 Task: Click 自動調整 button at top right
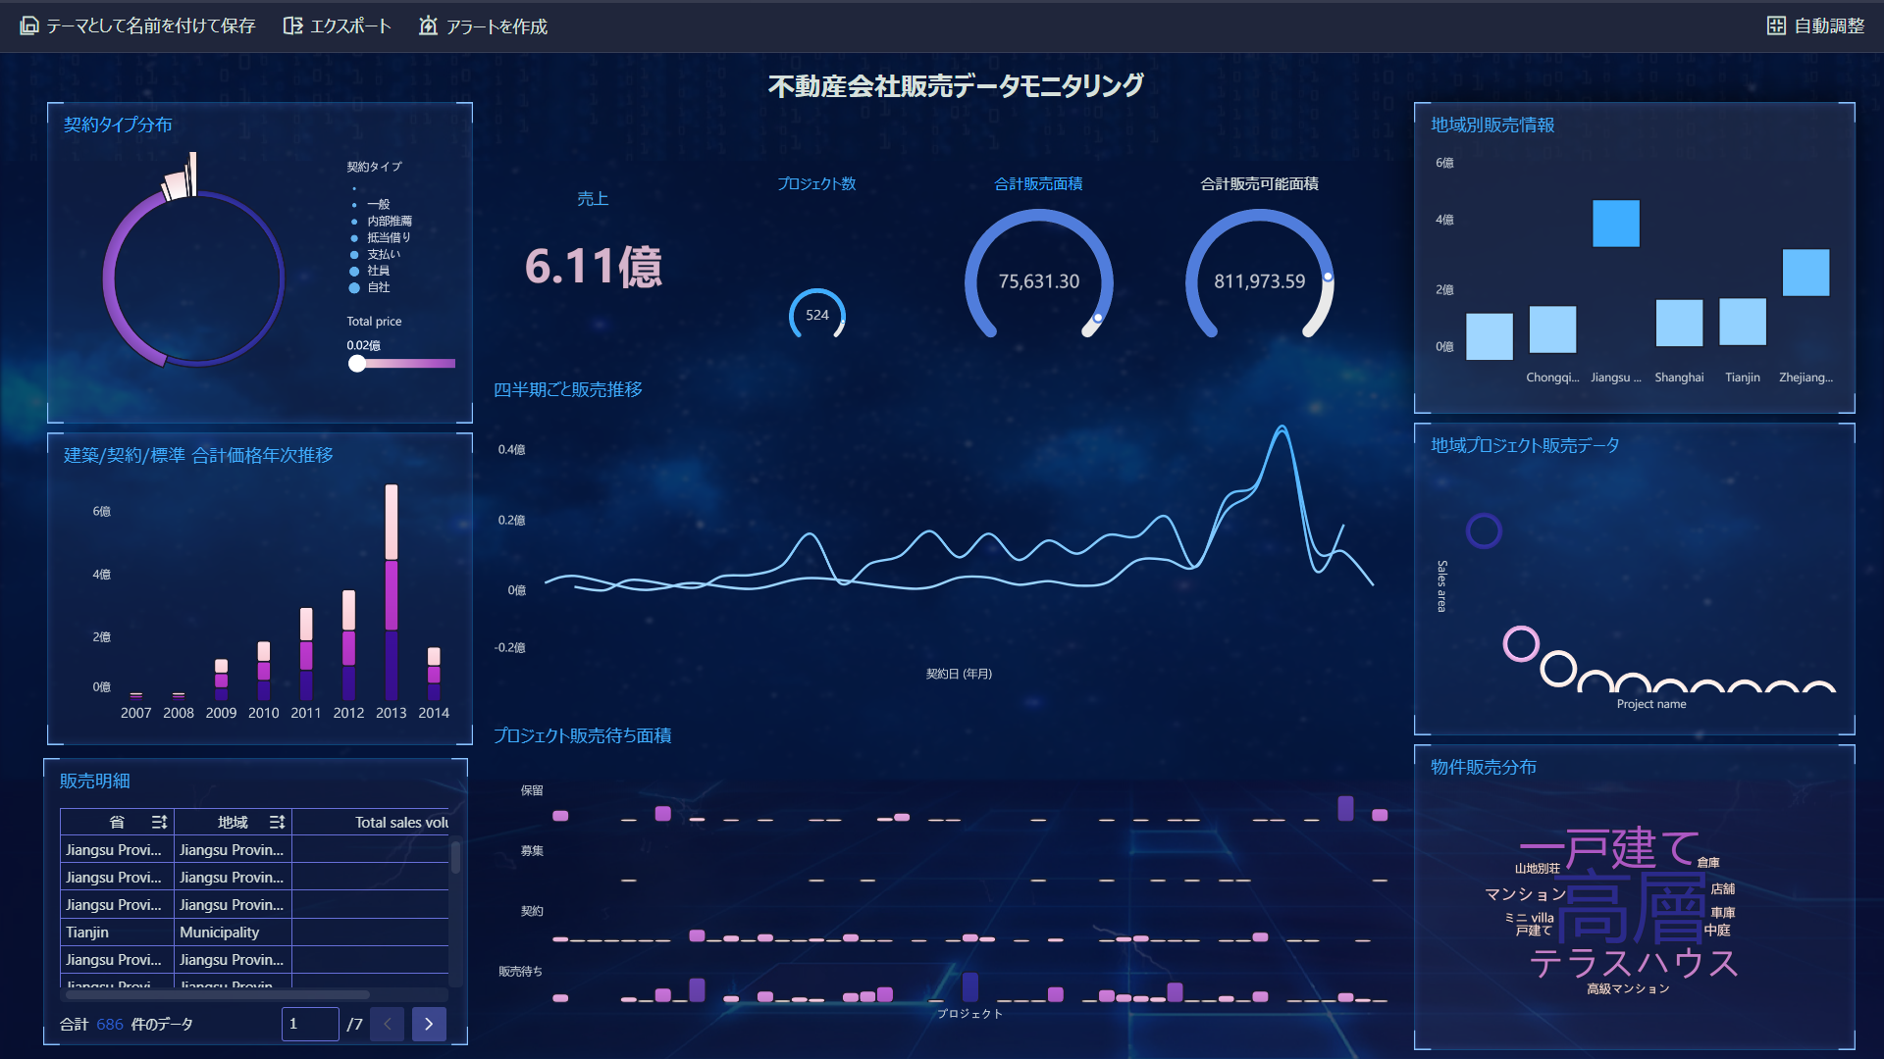tap(1829, 26)
